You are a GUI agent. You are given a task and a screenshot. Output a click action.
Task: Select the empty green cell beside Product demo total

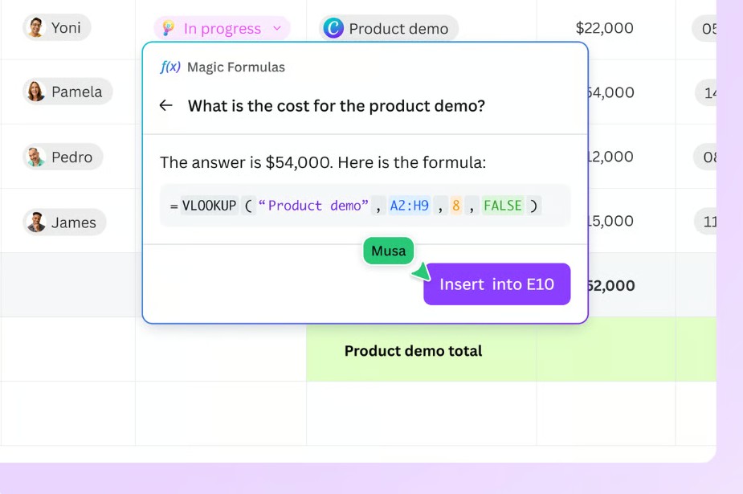point(606,349)
